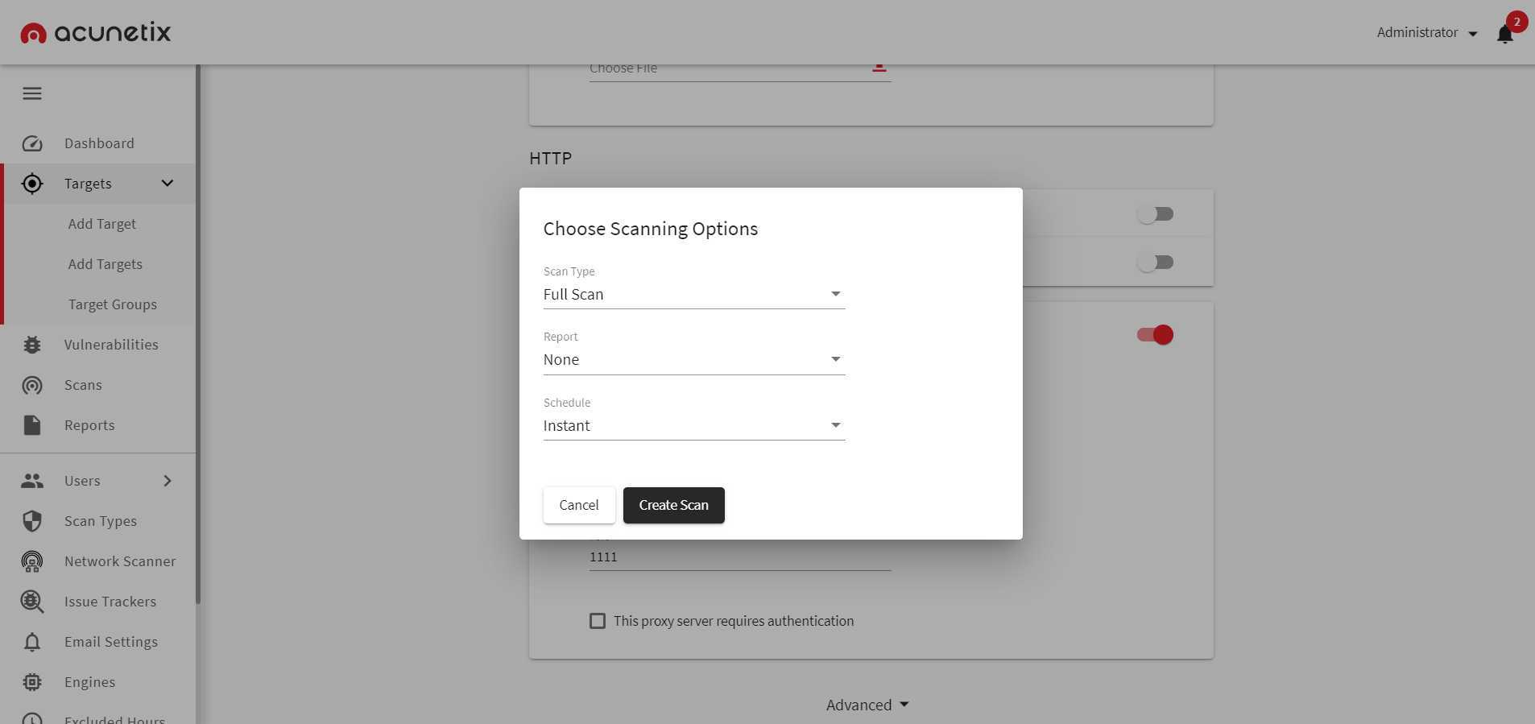This screenshot has width=1535, height=724.
Task: Open Target Groups page
Action: (x=113, y=304)
